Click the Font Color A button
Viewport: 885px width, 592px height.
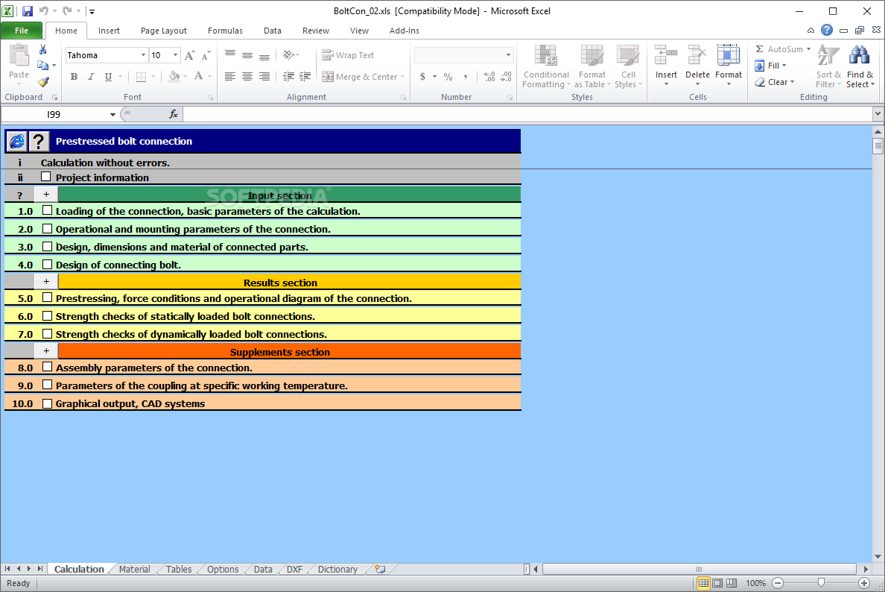[199, 77]
